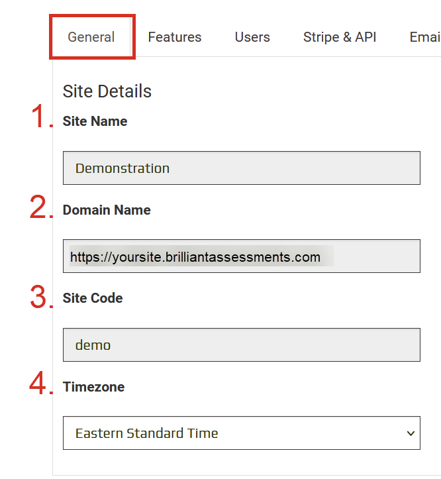441x479 pixels.
Task: Click the red number 2 marker
Action: [x=40, y=207]
